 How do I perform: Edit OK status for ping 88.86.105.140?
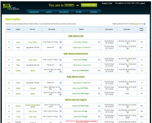[60, 65]
